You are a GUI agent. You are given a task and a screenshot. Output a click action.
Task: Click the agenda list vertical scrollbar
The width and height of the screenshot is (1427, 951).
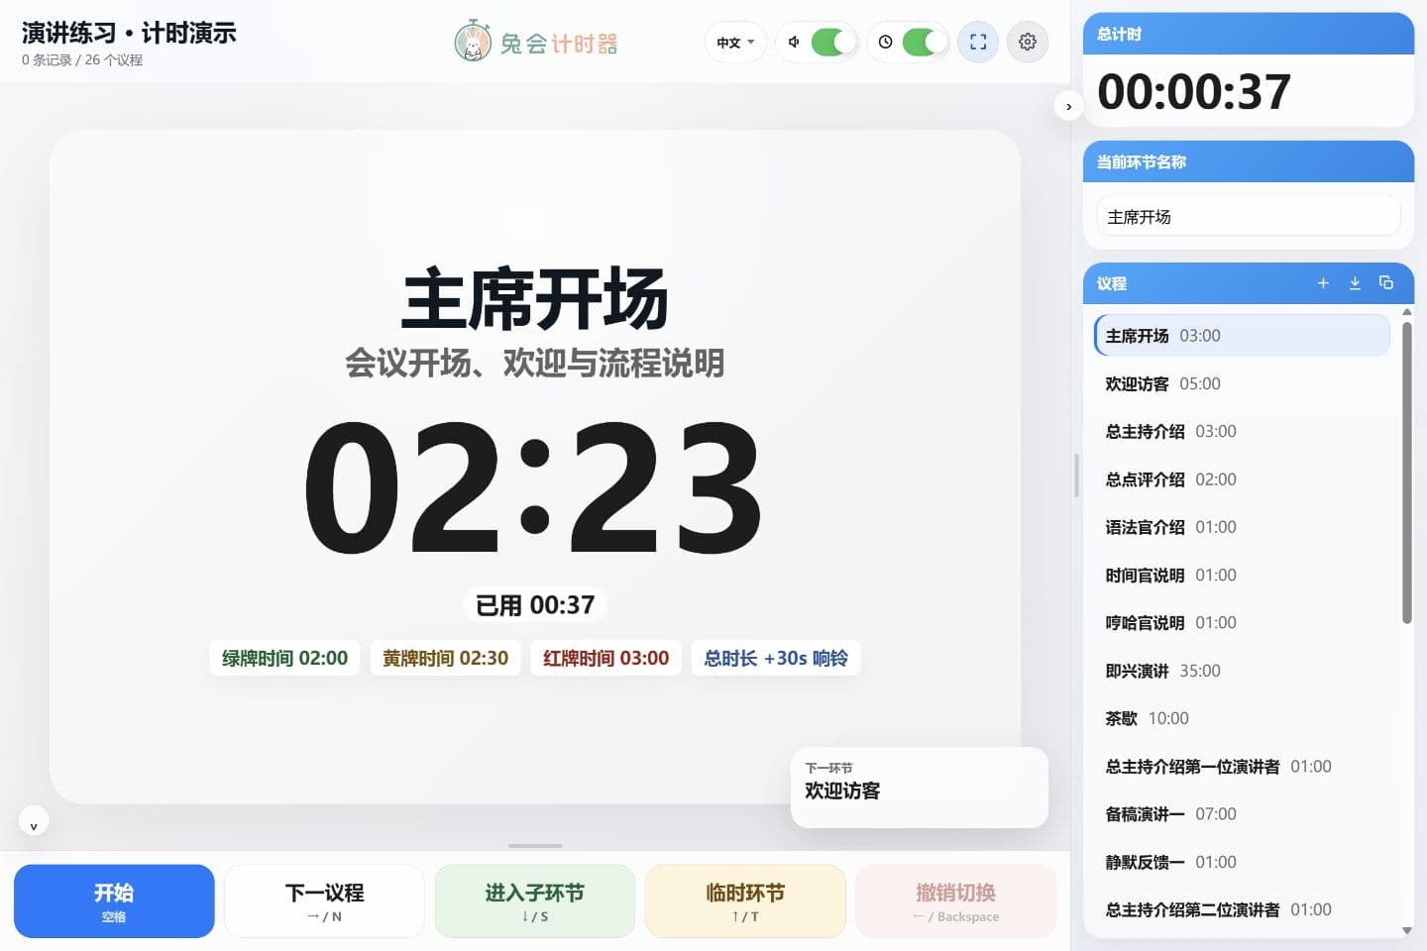[x=1406, y=472]
